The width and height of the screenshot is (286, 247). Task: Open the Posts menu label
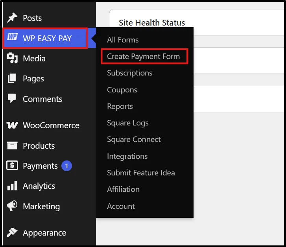click(32, 18)
